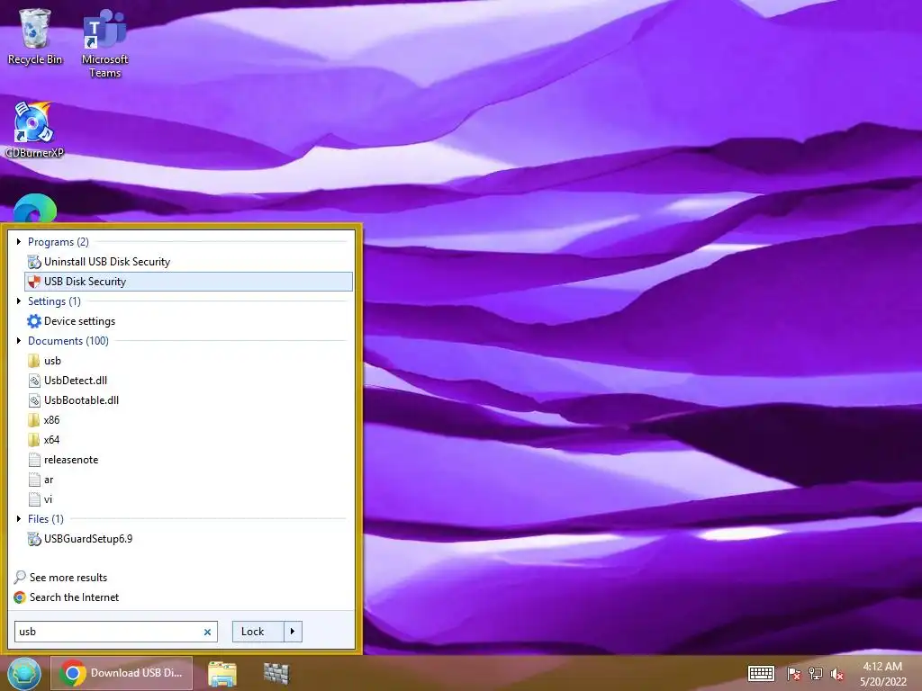Open the Lock button arrow menu

(x=293, y=632)
